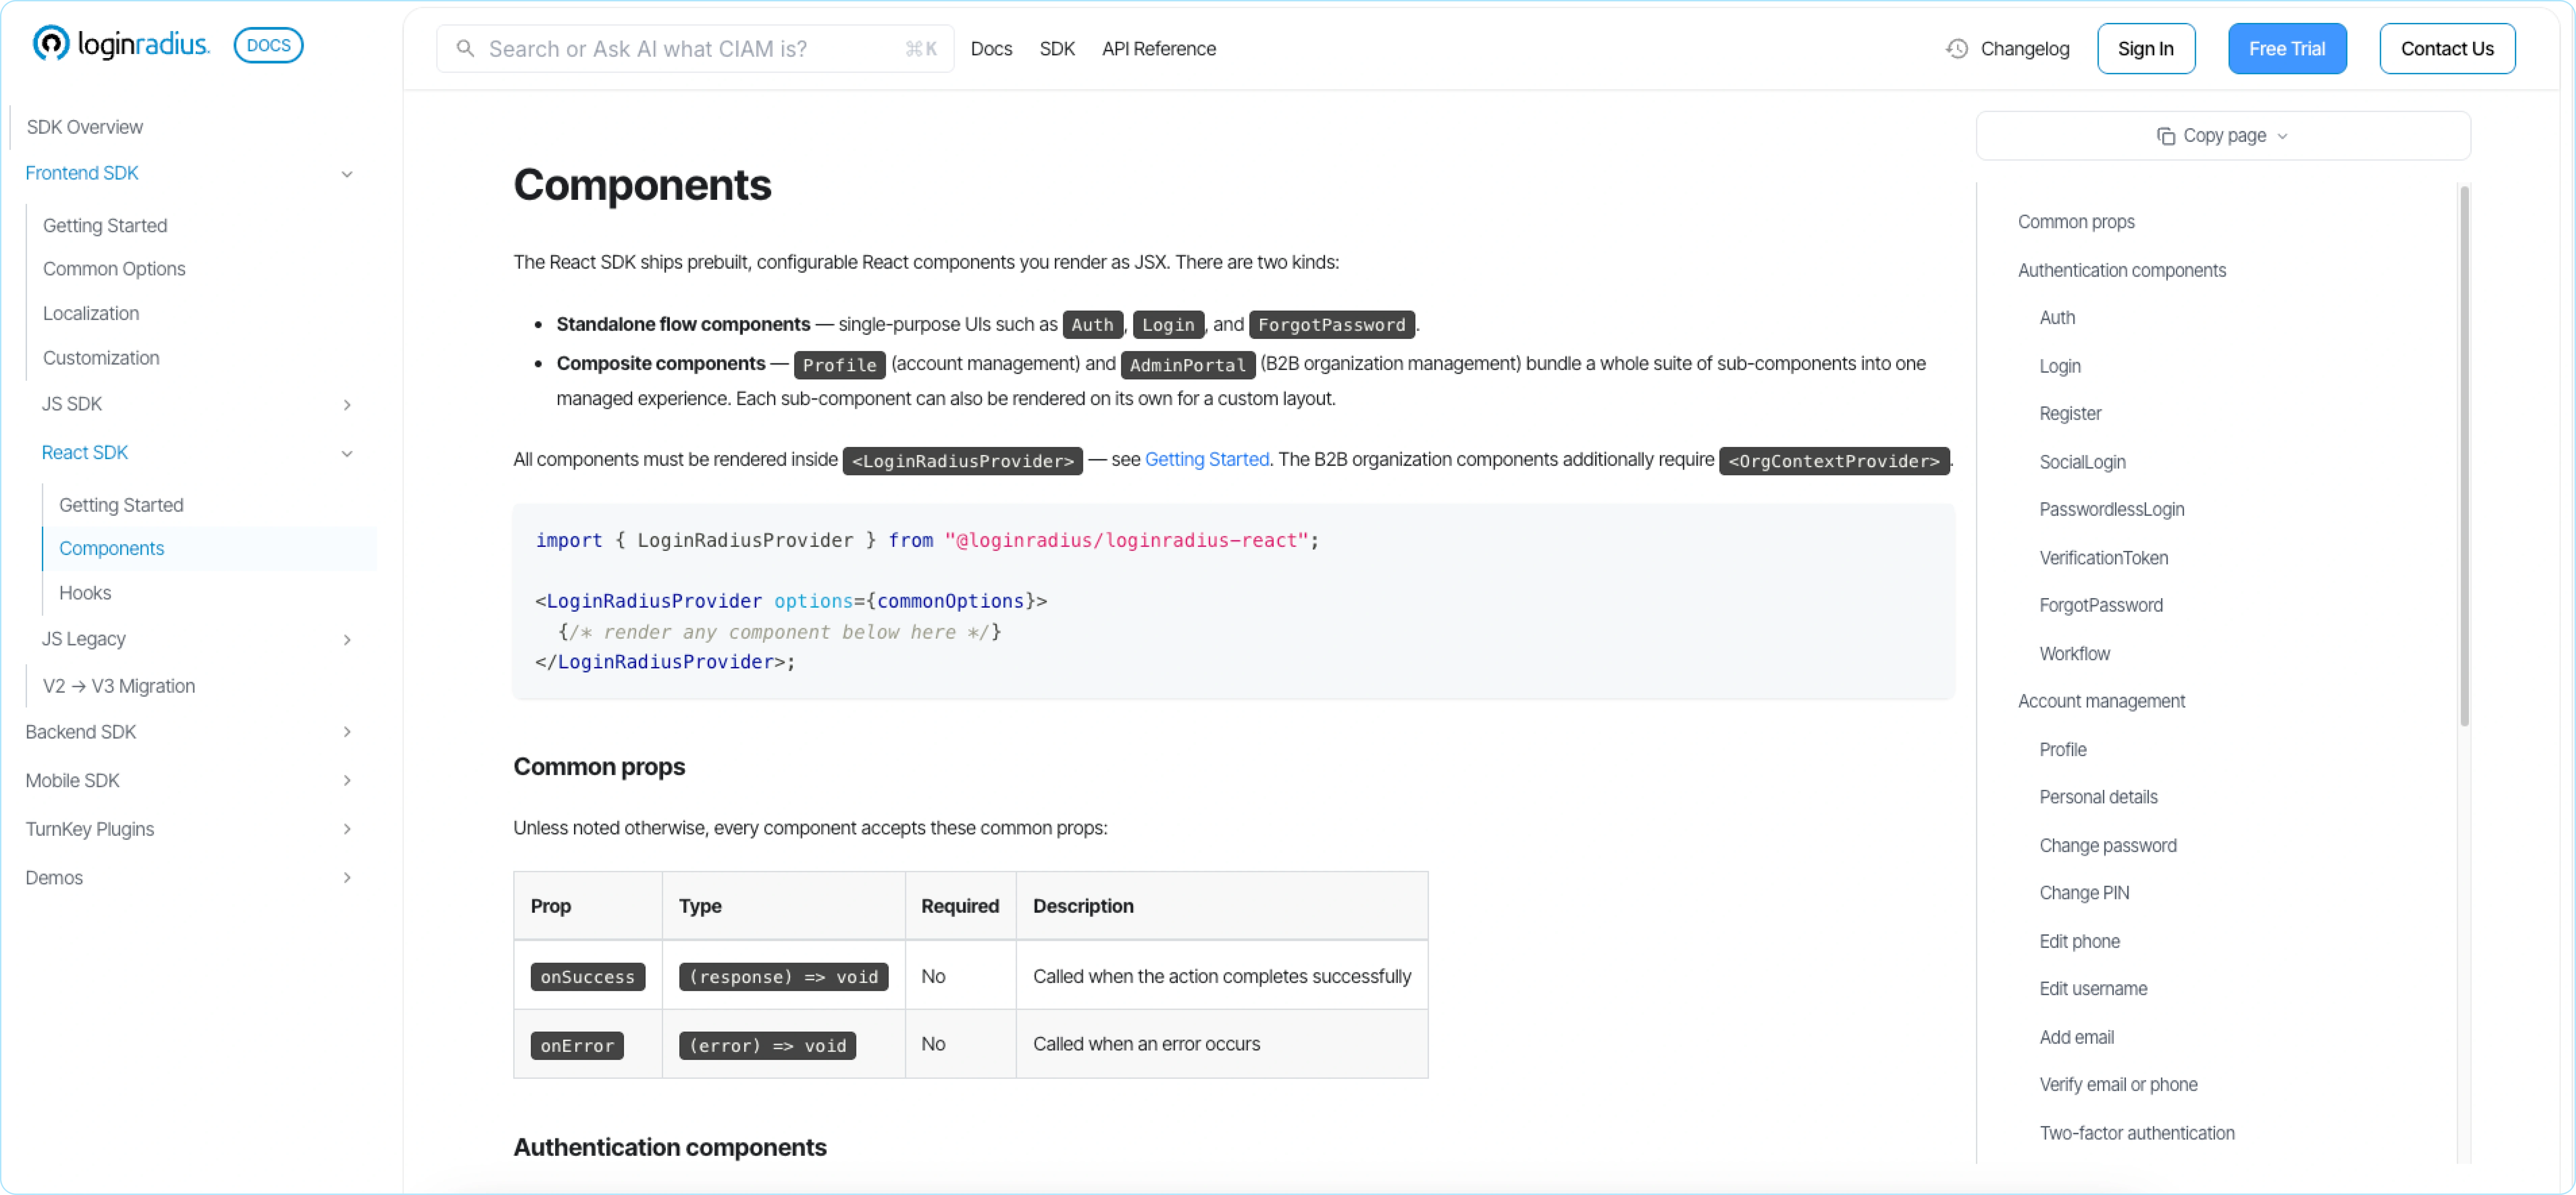The width and height of the screenshot is (2576, 1195).
Task: Follow the inline Getting Started link
Action: [1207, 460]
